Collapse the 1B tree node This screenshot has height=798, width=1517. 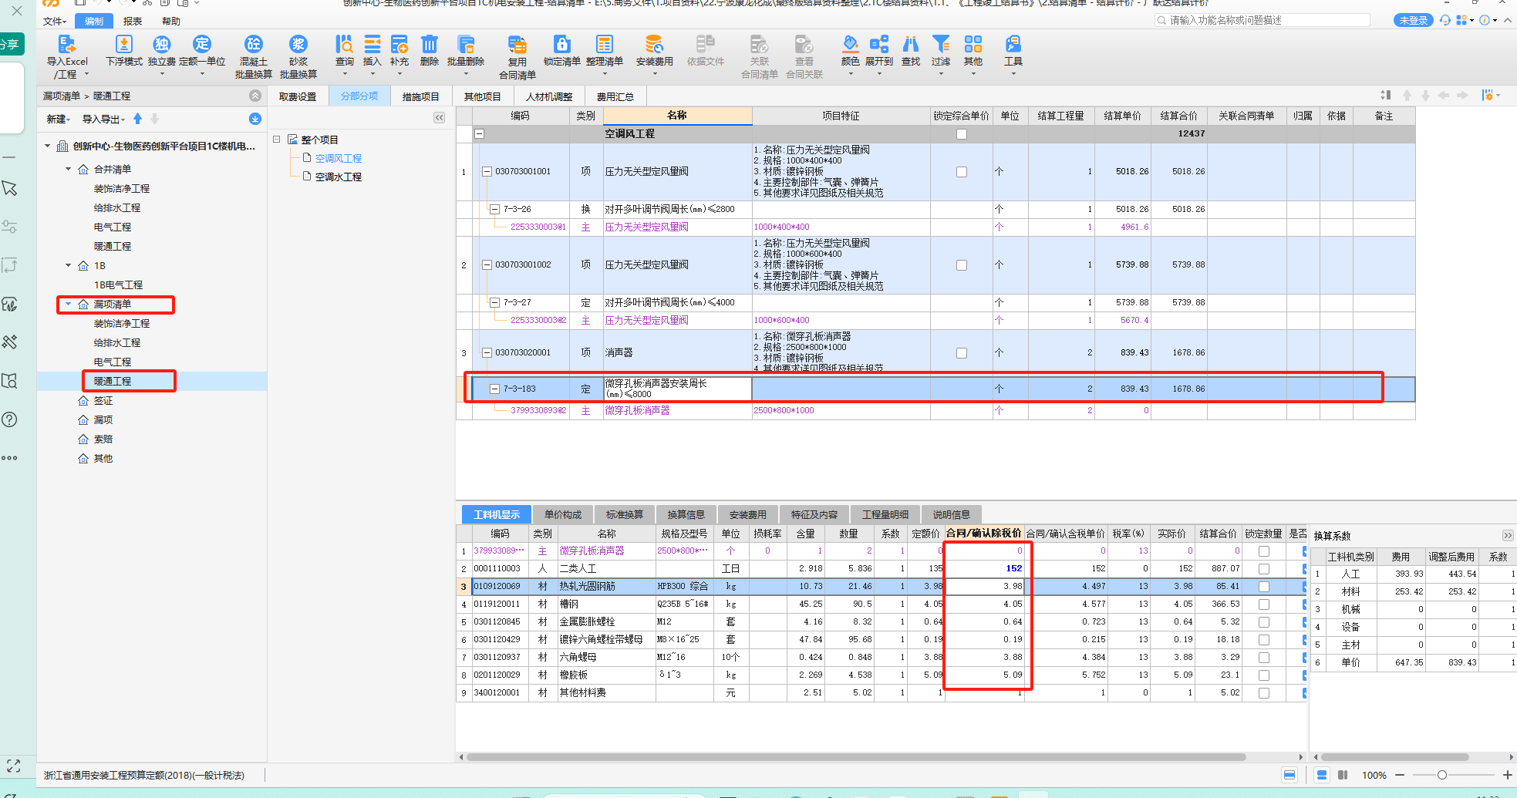pos(68,265)
